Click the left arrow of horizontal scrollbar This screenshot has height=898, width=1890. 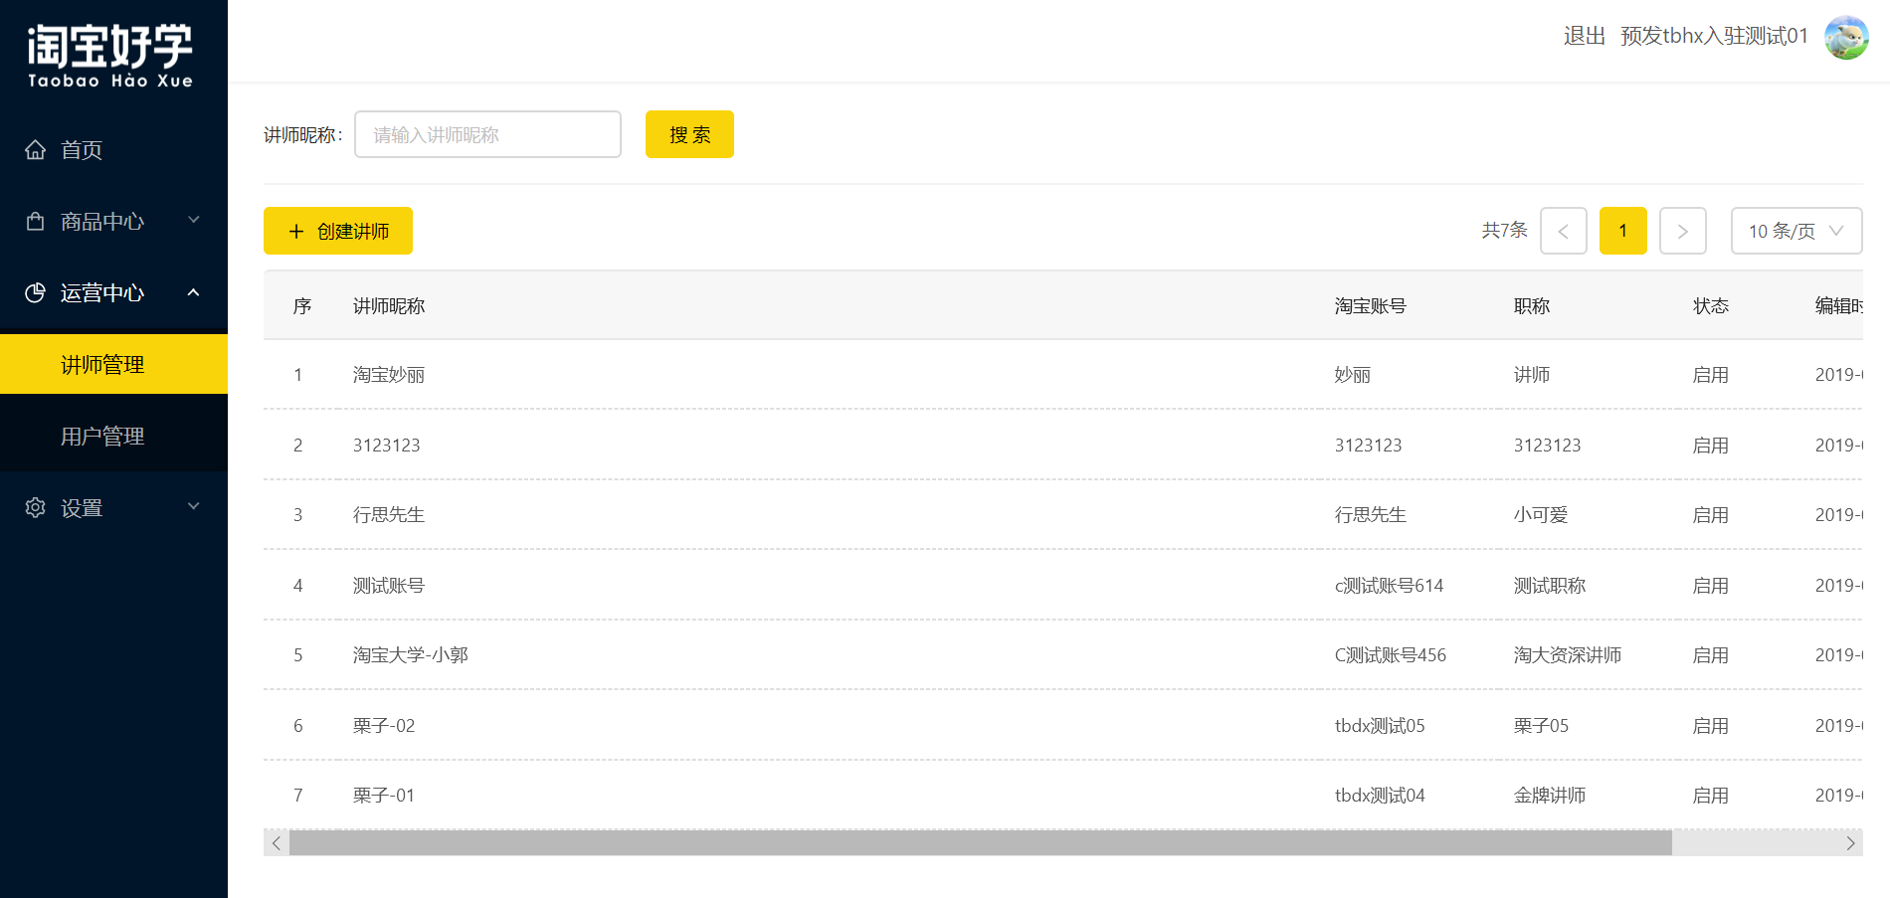pyautogui.click(x=277, y=843)
